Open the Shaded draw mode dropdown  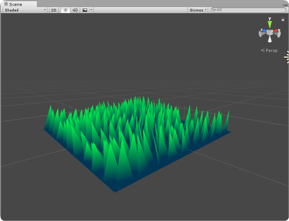pos(25,10)
